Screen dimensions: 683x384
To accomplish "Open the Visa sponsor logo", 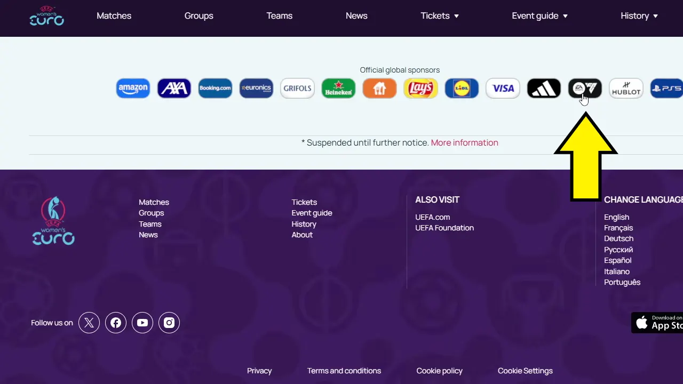I will coord(503,89).
